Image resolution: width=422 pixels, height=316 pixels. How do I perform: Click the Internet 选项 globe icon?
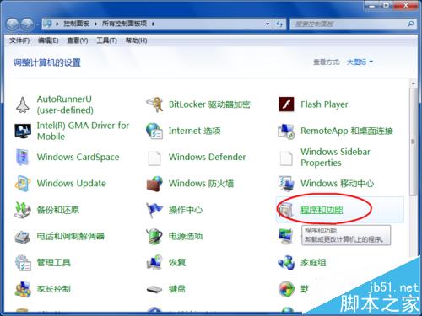pos(154,131)
